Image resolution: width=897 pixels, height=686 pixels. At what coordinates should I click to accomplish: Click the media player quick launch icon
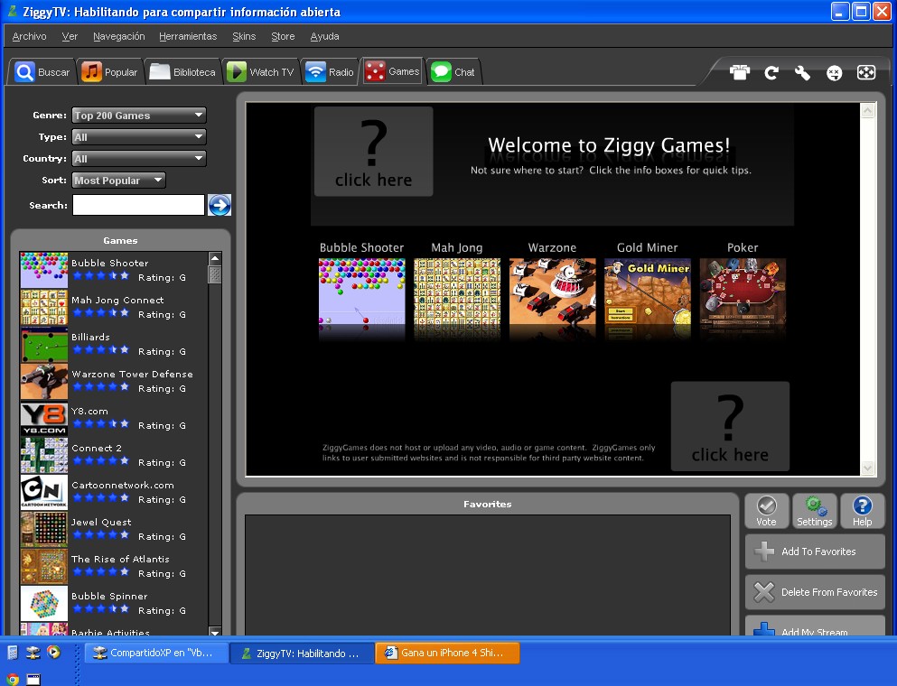[54, 653]
